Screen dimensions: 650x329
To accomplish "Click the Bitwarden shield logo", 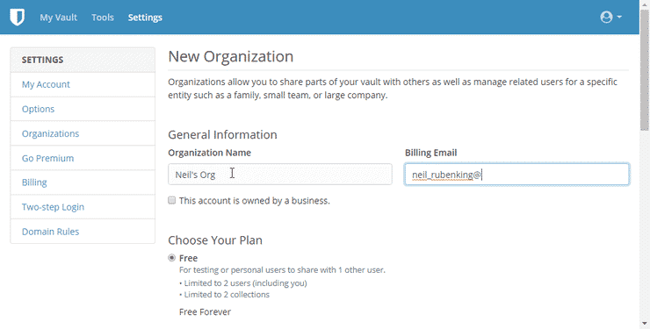I will pyautogui.click(x=17, y=18).
